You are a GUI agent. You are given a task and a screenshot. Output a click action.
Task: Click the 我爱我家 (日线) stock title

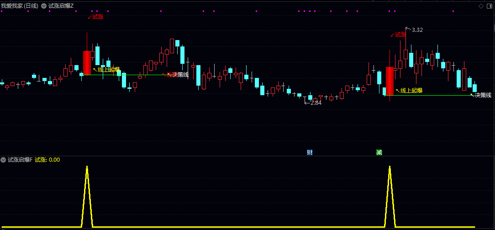click(20, 5)
